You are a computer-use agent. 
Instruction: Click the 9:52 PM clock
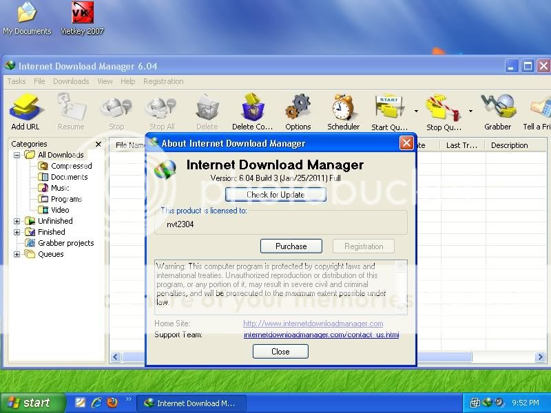coord(525,403)
